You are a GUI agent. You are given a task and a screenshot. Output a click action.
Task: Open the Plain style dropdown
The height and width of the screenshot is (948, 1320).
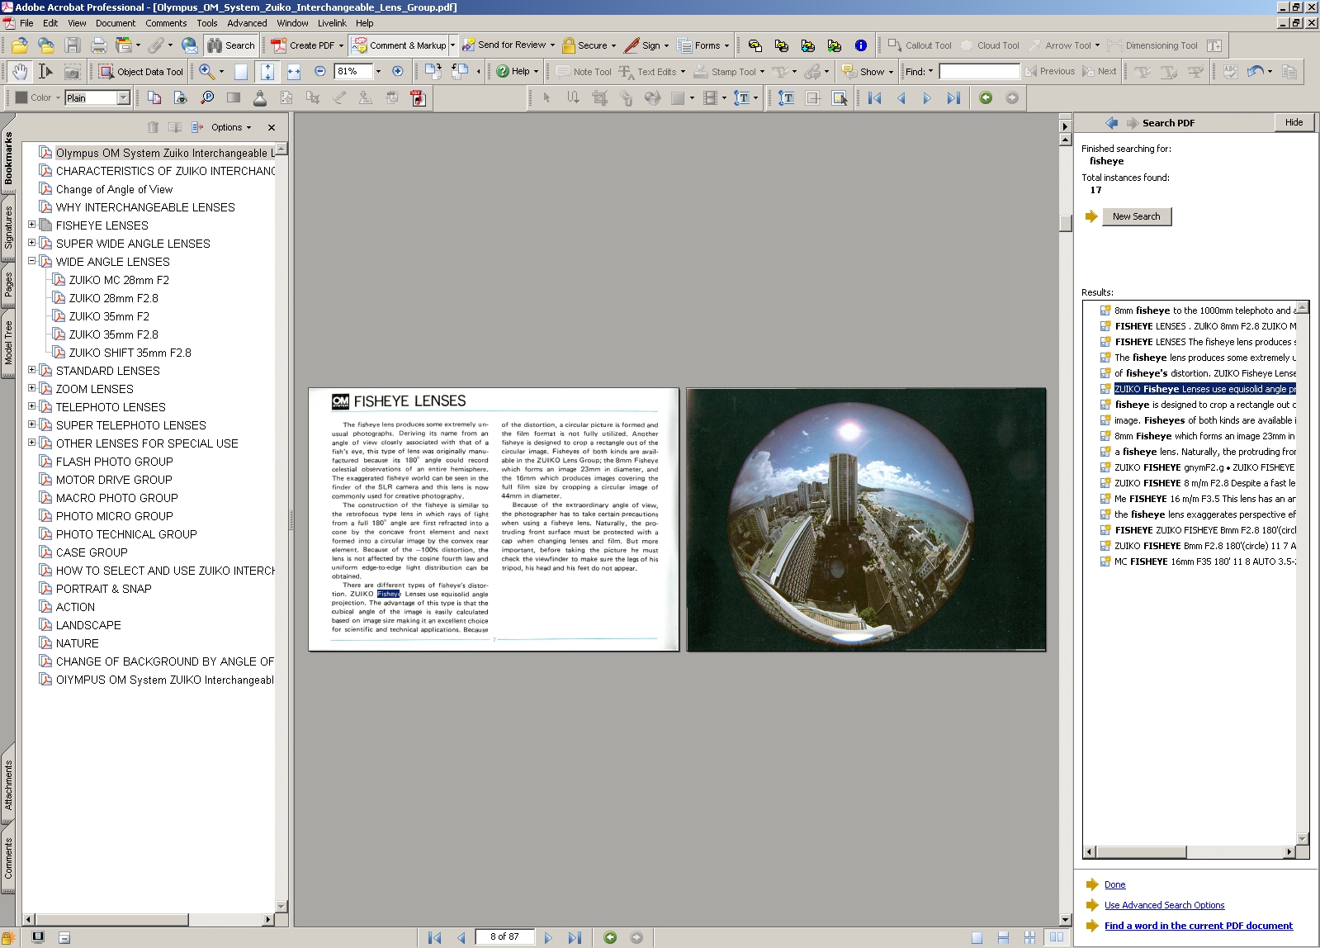[123, 98]
